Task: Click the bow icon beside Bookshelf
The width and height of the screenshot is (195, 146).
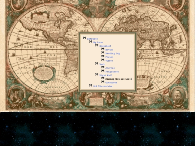Action: click(x=97, y=45)
